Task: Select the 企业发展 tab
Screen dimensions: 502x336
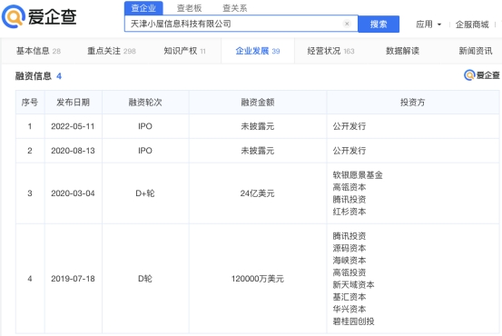Action: pyautogui.click(x=258, y=51)
